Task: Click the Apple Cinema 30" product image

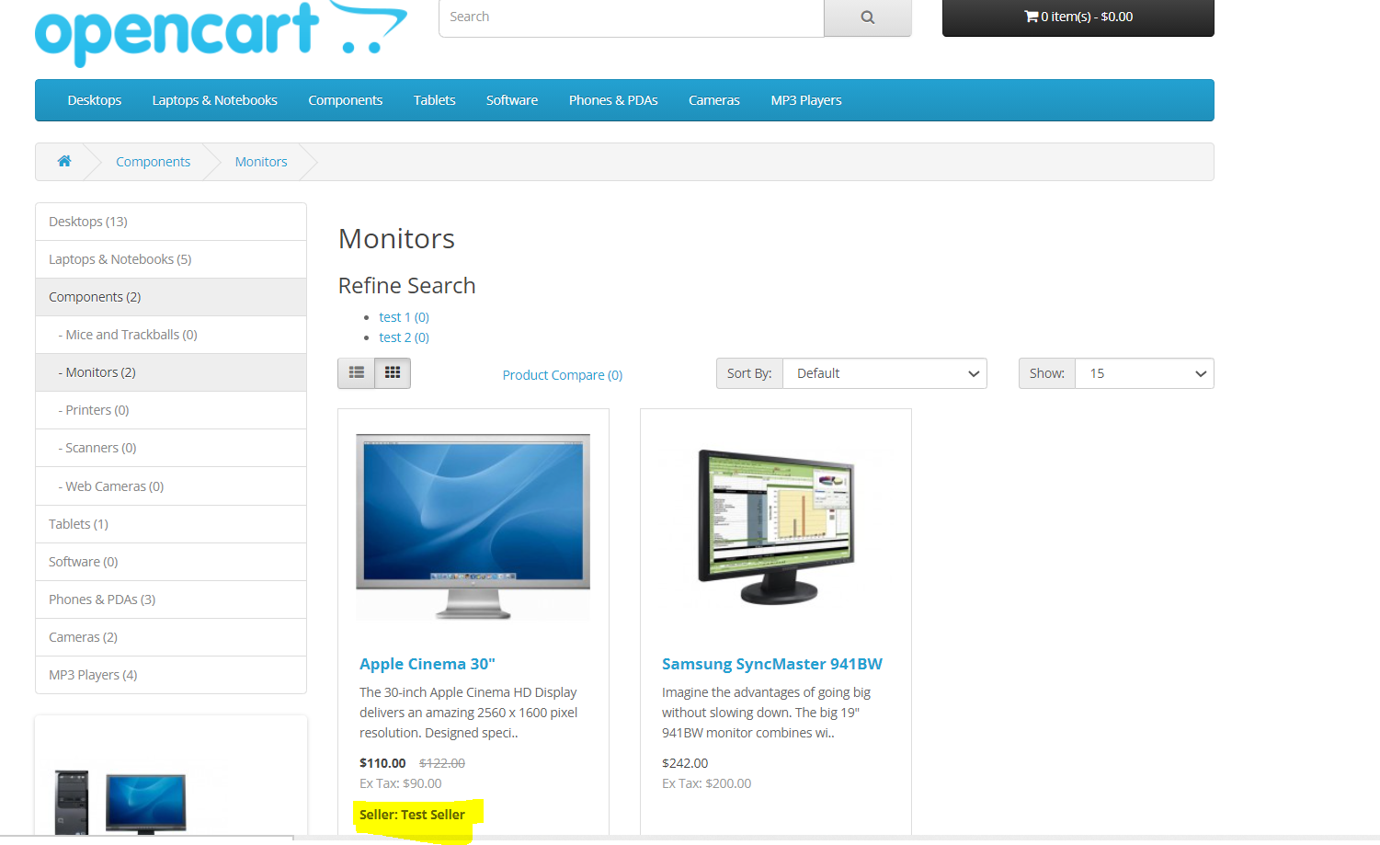Action: [x=473, y=527]
